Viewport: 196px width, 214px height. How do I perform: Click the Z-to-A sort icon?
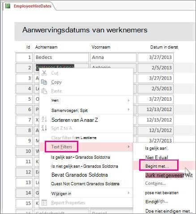[x=44, y=128]
